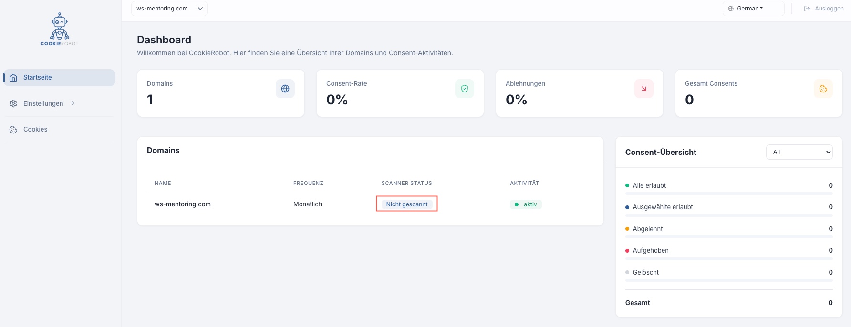Click the green shield Consent-Rate icon
Viewport: 851px width, 327px height.
[464, 89]
